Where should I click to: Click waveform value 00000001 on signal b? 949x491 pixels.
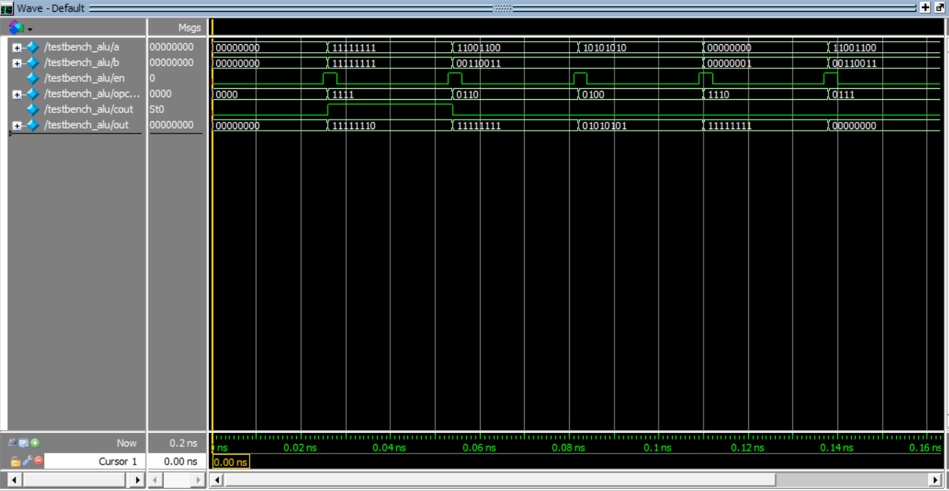729,63
